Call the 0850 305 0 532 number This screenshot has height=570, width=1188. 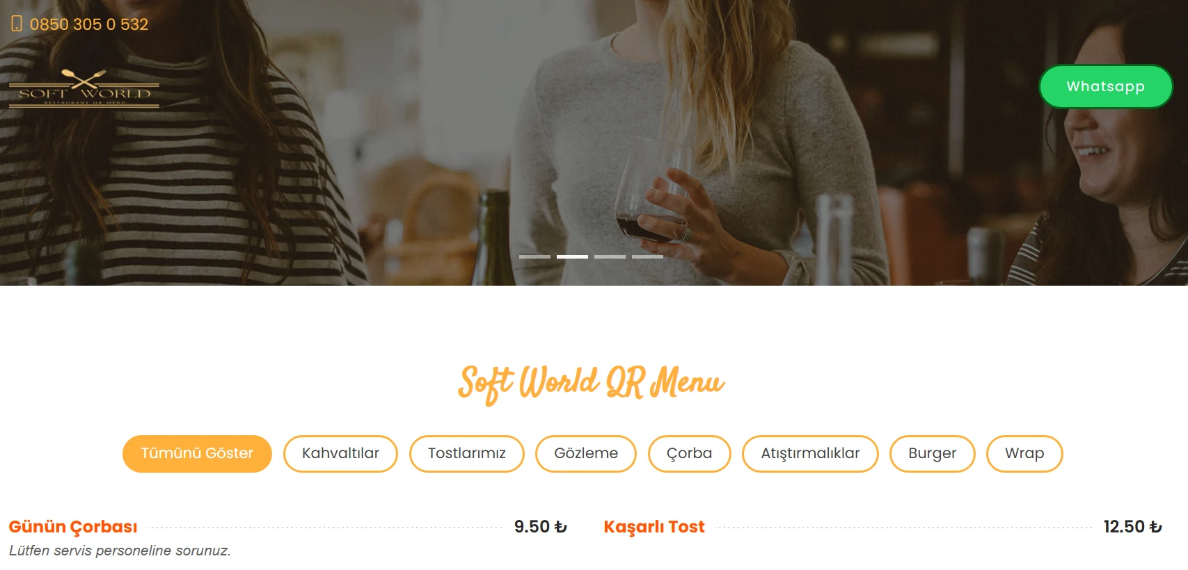[89, 24]
